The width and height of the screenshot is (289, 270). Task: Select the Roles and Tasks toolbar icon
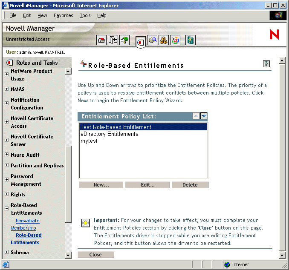click(140, 43)
